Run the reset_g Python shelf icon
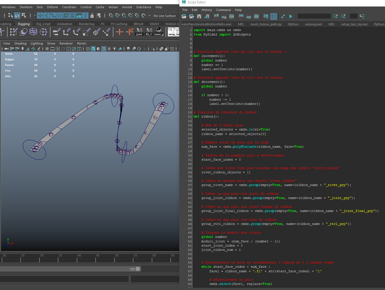The width and height of the screenshot is (385, 290). pyautogui.click(x=159, y=31)
